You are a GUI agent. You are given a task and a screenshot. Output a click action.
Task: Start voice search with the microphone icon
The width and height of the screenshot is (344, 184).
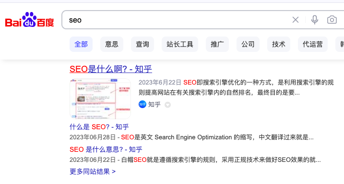click(x=315, y=20)
